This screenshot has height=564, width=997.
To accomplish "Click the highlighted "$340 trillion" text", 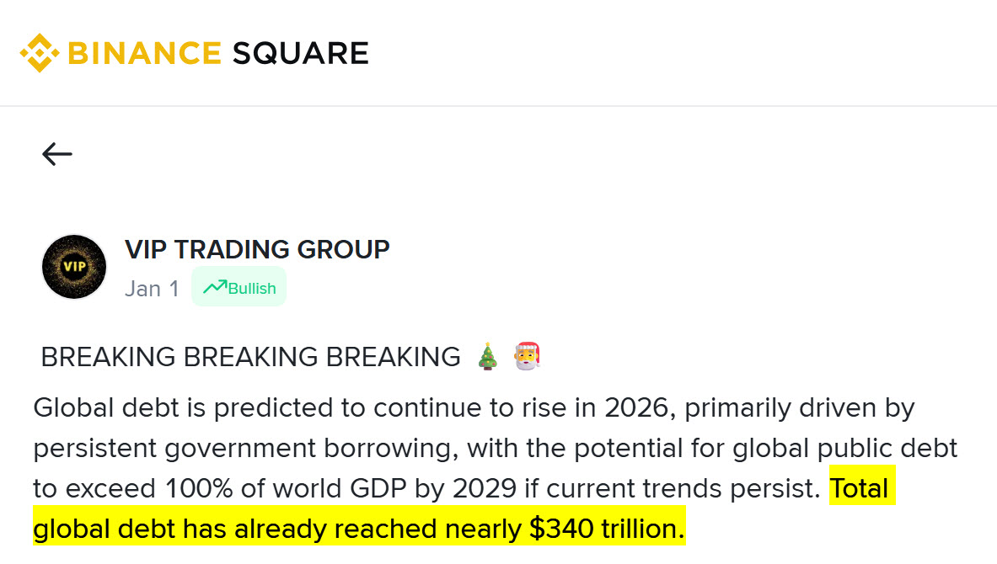I will [x=606, y=529].
